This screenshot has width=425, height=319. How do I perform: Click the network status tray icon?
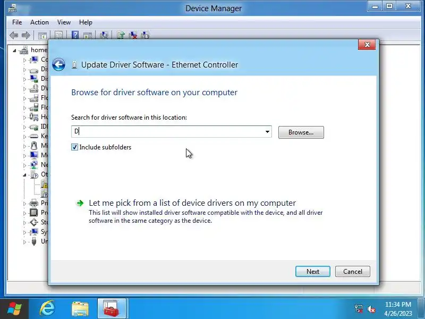coord(358,308)
